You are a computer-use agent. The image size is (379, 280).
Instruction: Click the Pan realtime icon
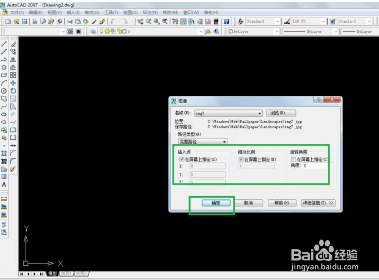(x=140, y=22)
